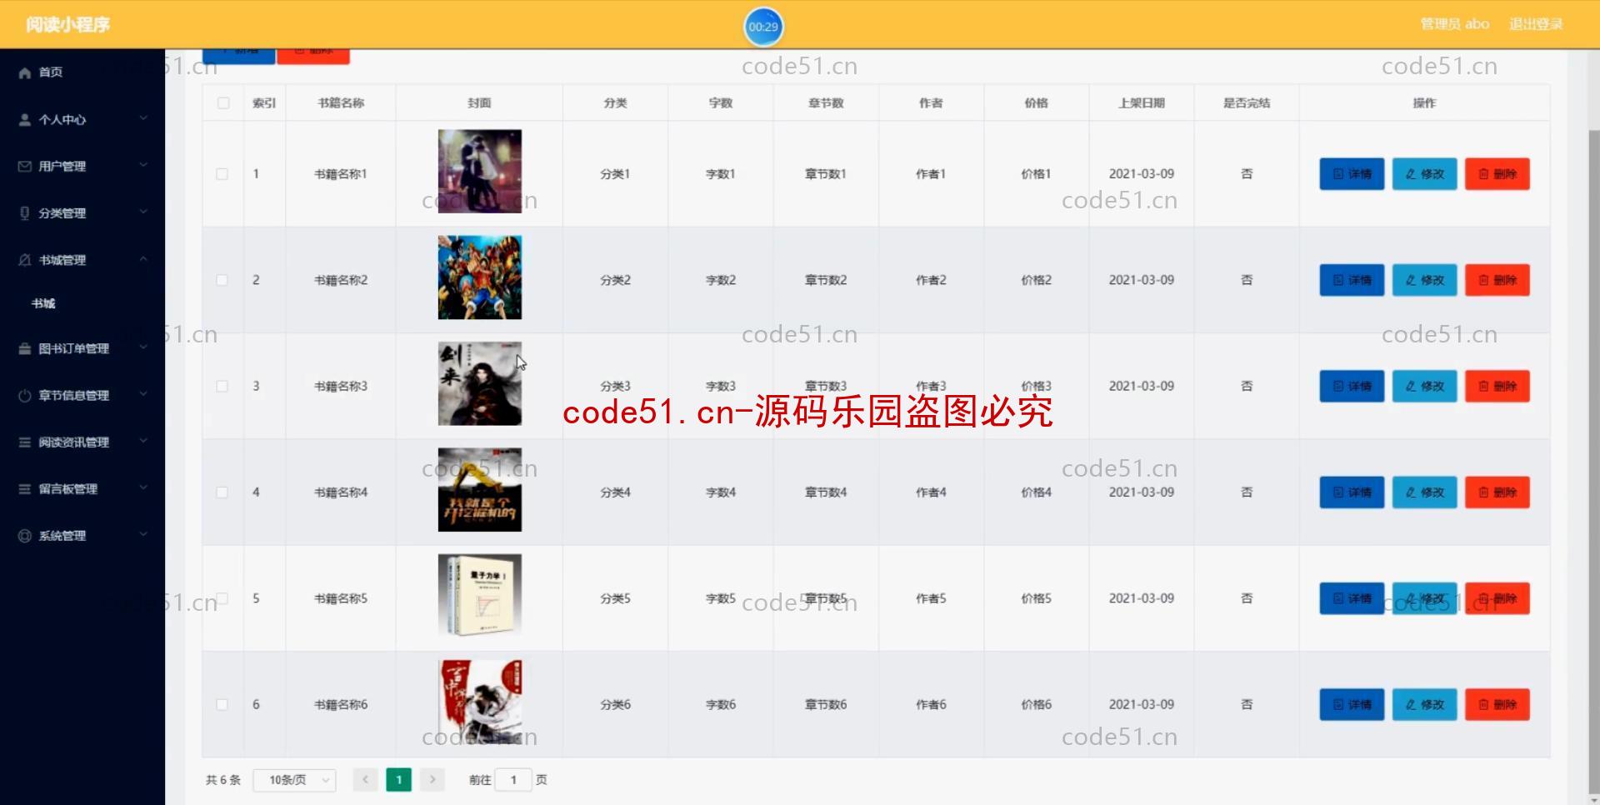Image resolution: width=1600 pixels, height=805 pixels.
Task: View 详情 for 书籍名称4
Action: click(x=1352, y=492)
